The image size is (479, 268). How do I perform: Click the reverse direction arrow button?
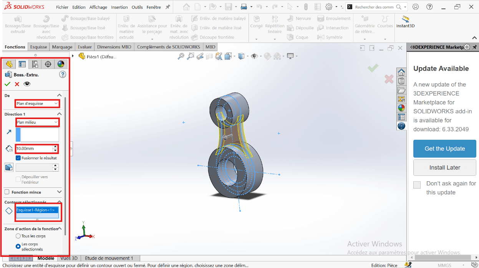pos(9,132)
